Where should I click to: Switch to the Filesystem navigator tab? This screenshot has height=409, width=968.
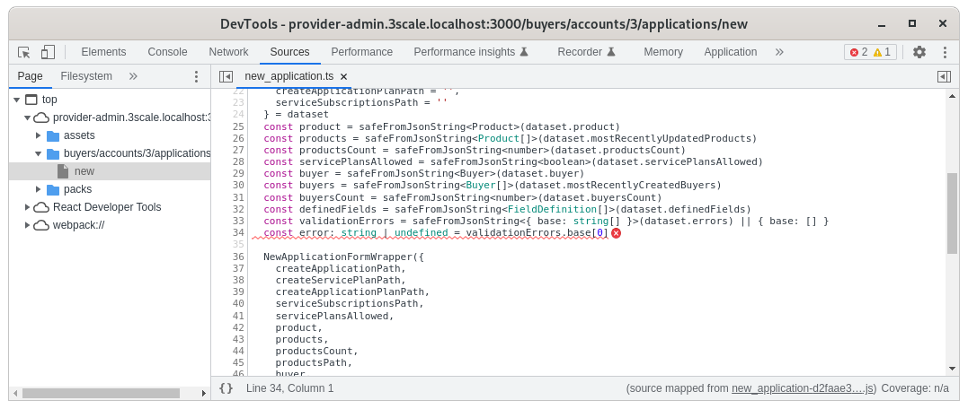86,76
